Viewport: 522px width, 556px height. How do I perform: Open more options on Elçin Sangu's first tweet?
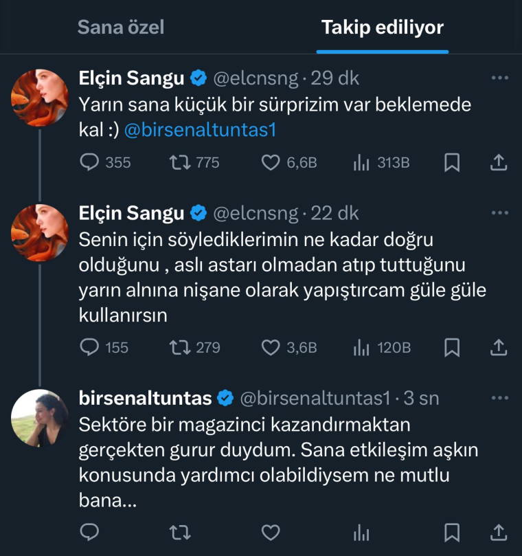[499, 78]
